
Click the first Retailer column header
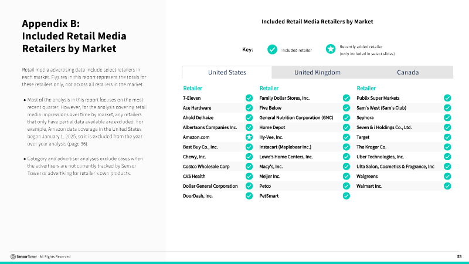click(x=193, y=89)
